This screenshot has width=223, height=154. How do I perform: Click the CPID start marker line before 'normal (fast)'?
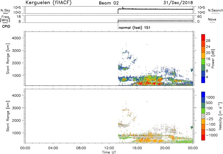tap(118, 26)
